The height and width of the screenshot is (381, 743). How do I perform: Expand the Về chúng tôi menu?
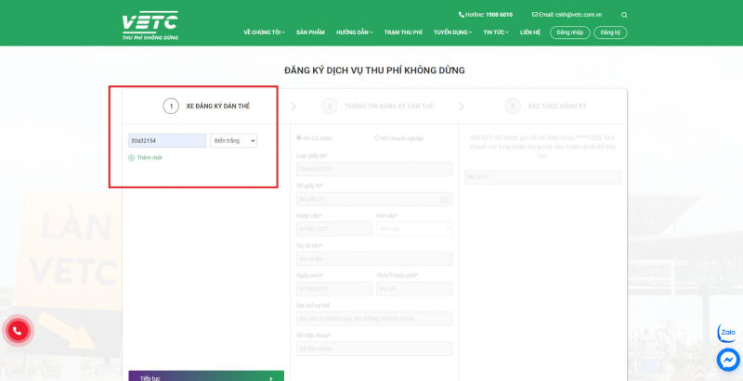[x=264, y=32]
